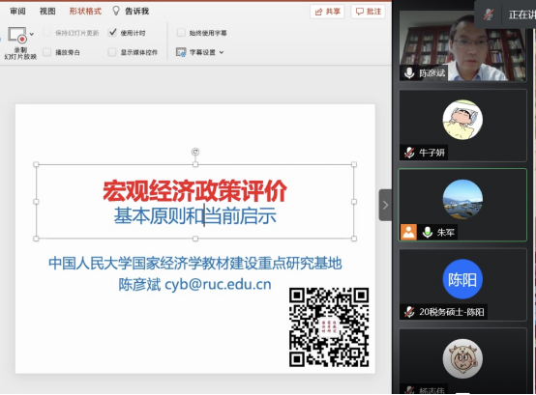Open the 视图 ribbon tab
Image resolution: width=536 pixels, height=395 pixels.
(x=47, y=12)
